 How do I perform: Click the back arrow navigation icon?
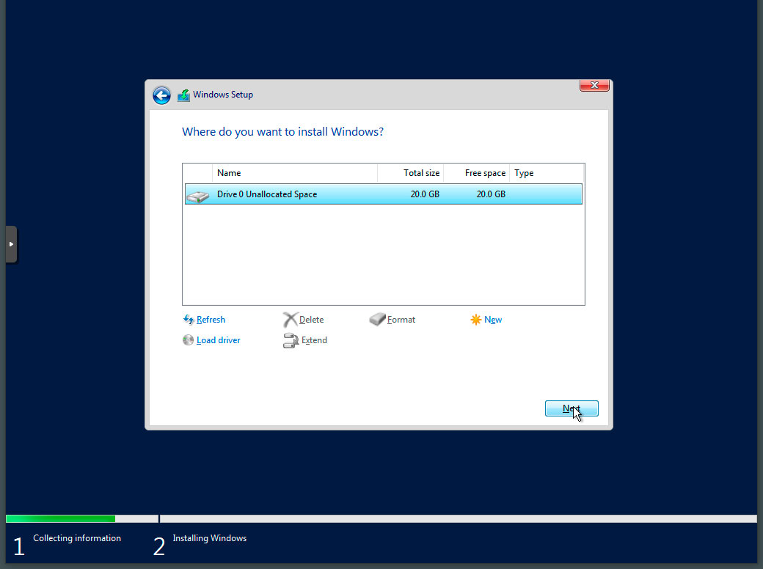click(x=161, y=95)
